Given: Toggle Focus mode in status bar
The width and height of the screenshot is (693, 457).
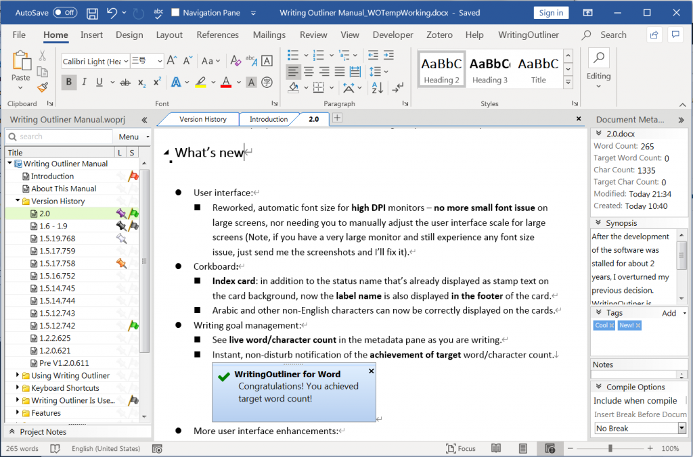Looking at the screenshot, I should click(461, 449).
